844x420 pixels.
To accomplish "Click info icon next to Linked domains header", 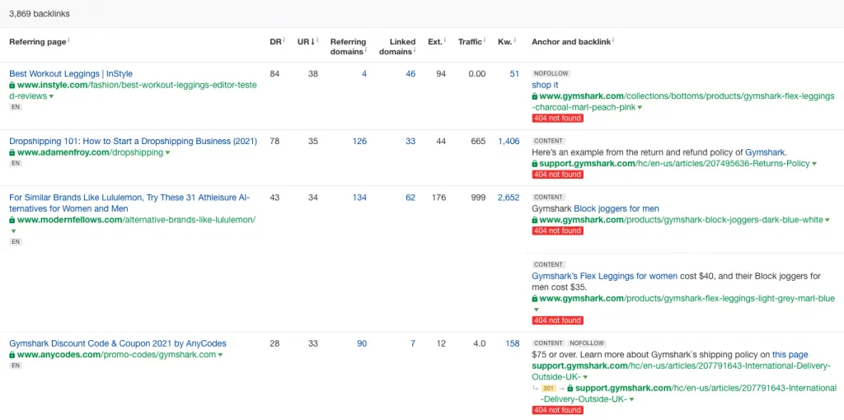I will tap(415, 50).
